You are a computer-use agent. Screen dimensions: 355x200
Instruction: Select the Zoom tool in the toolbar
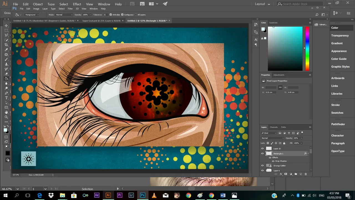click(6, 117)
